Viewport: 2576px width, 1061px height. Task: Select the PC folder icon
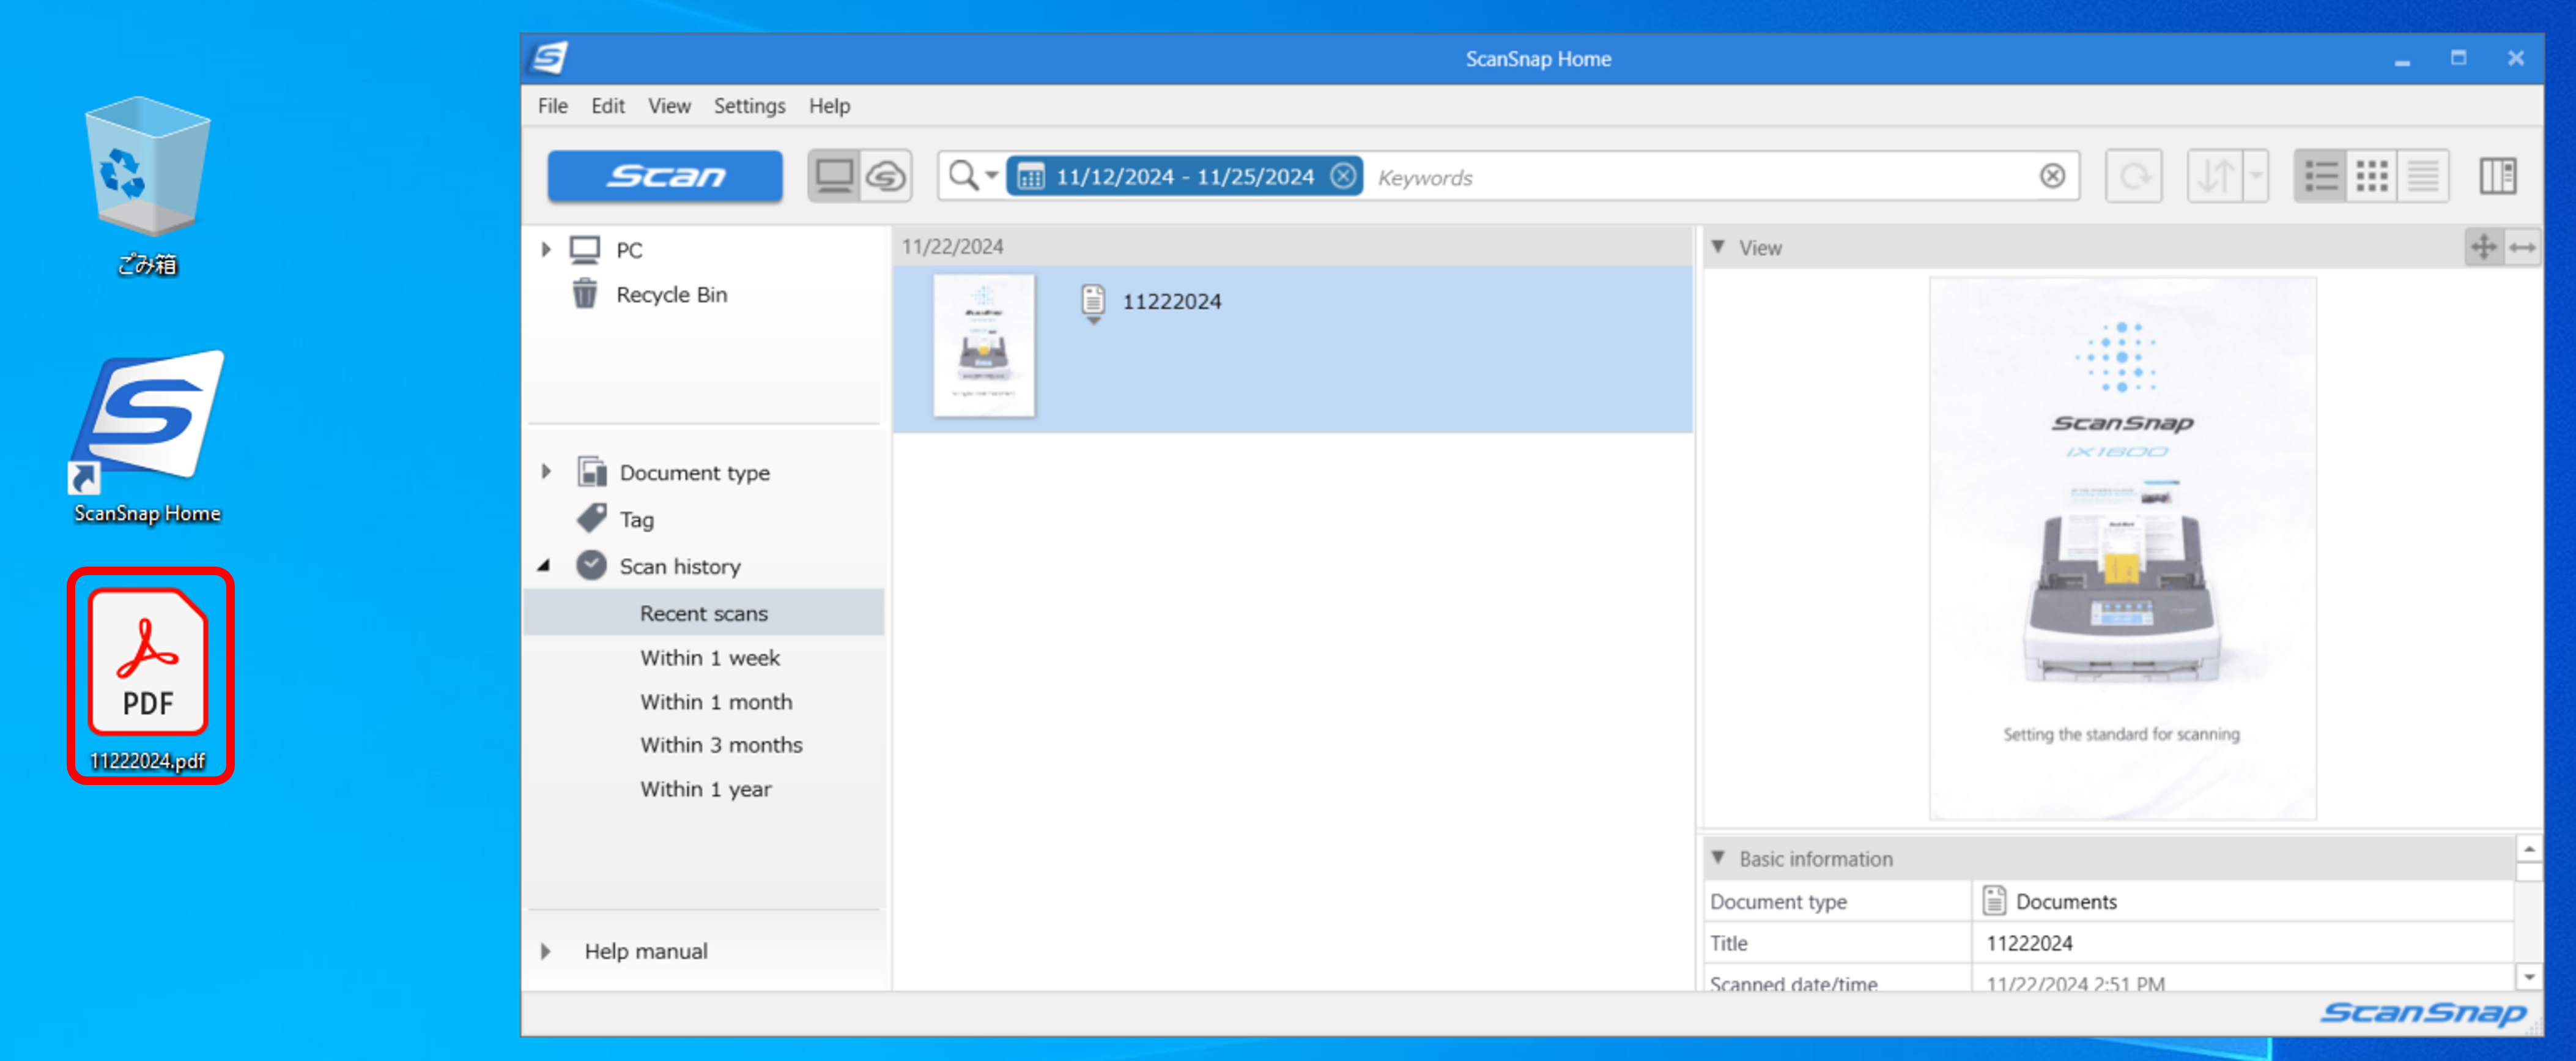coord(585,249)
